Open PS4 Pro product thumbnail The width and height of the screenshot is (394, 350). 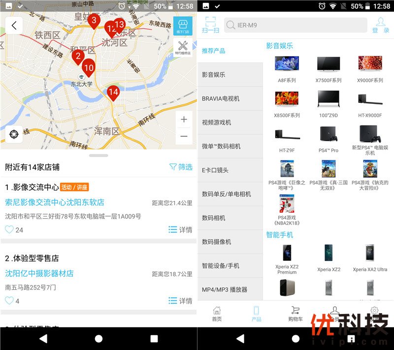(328, 134)
